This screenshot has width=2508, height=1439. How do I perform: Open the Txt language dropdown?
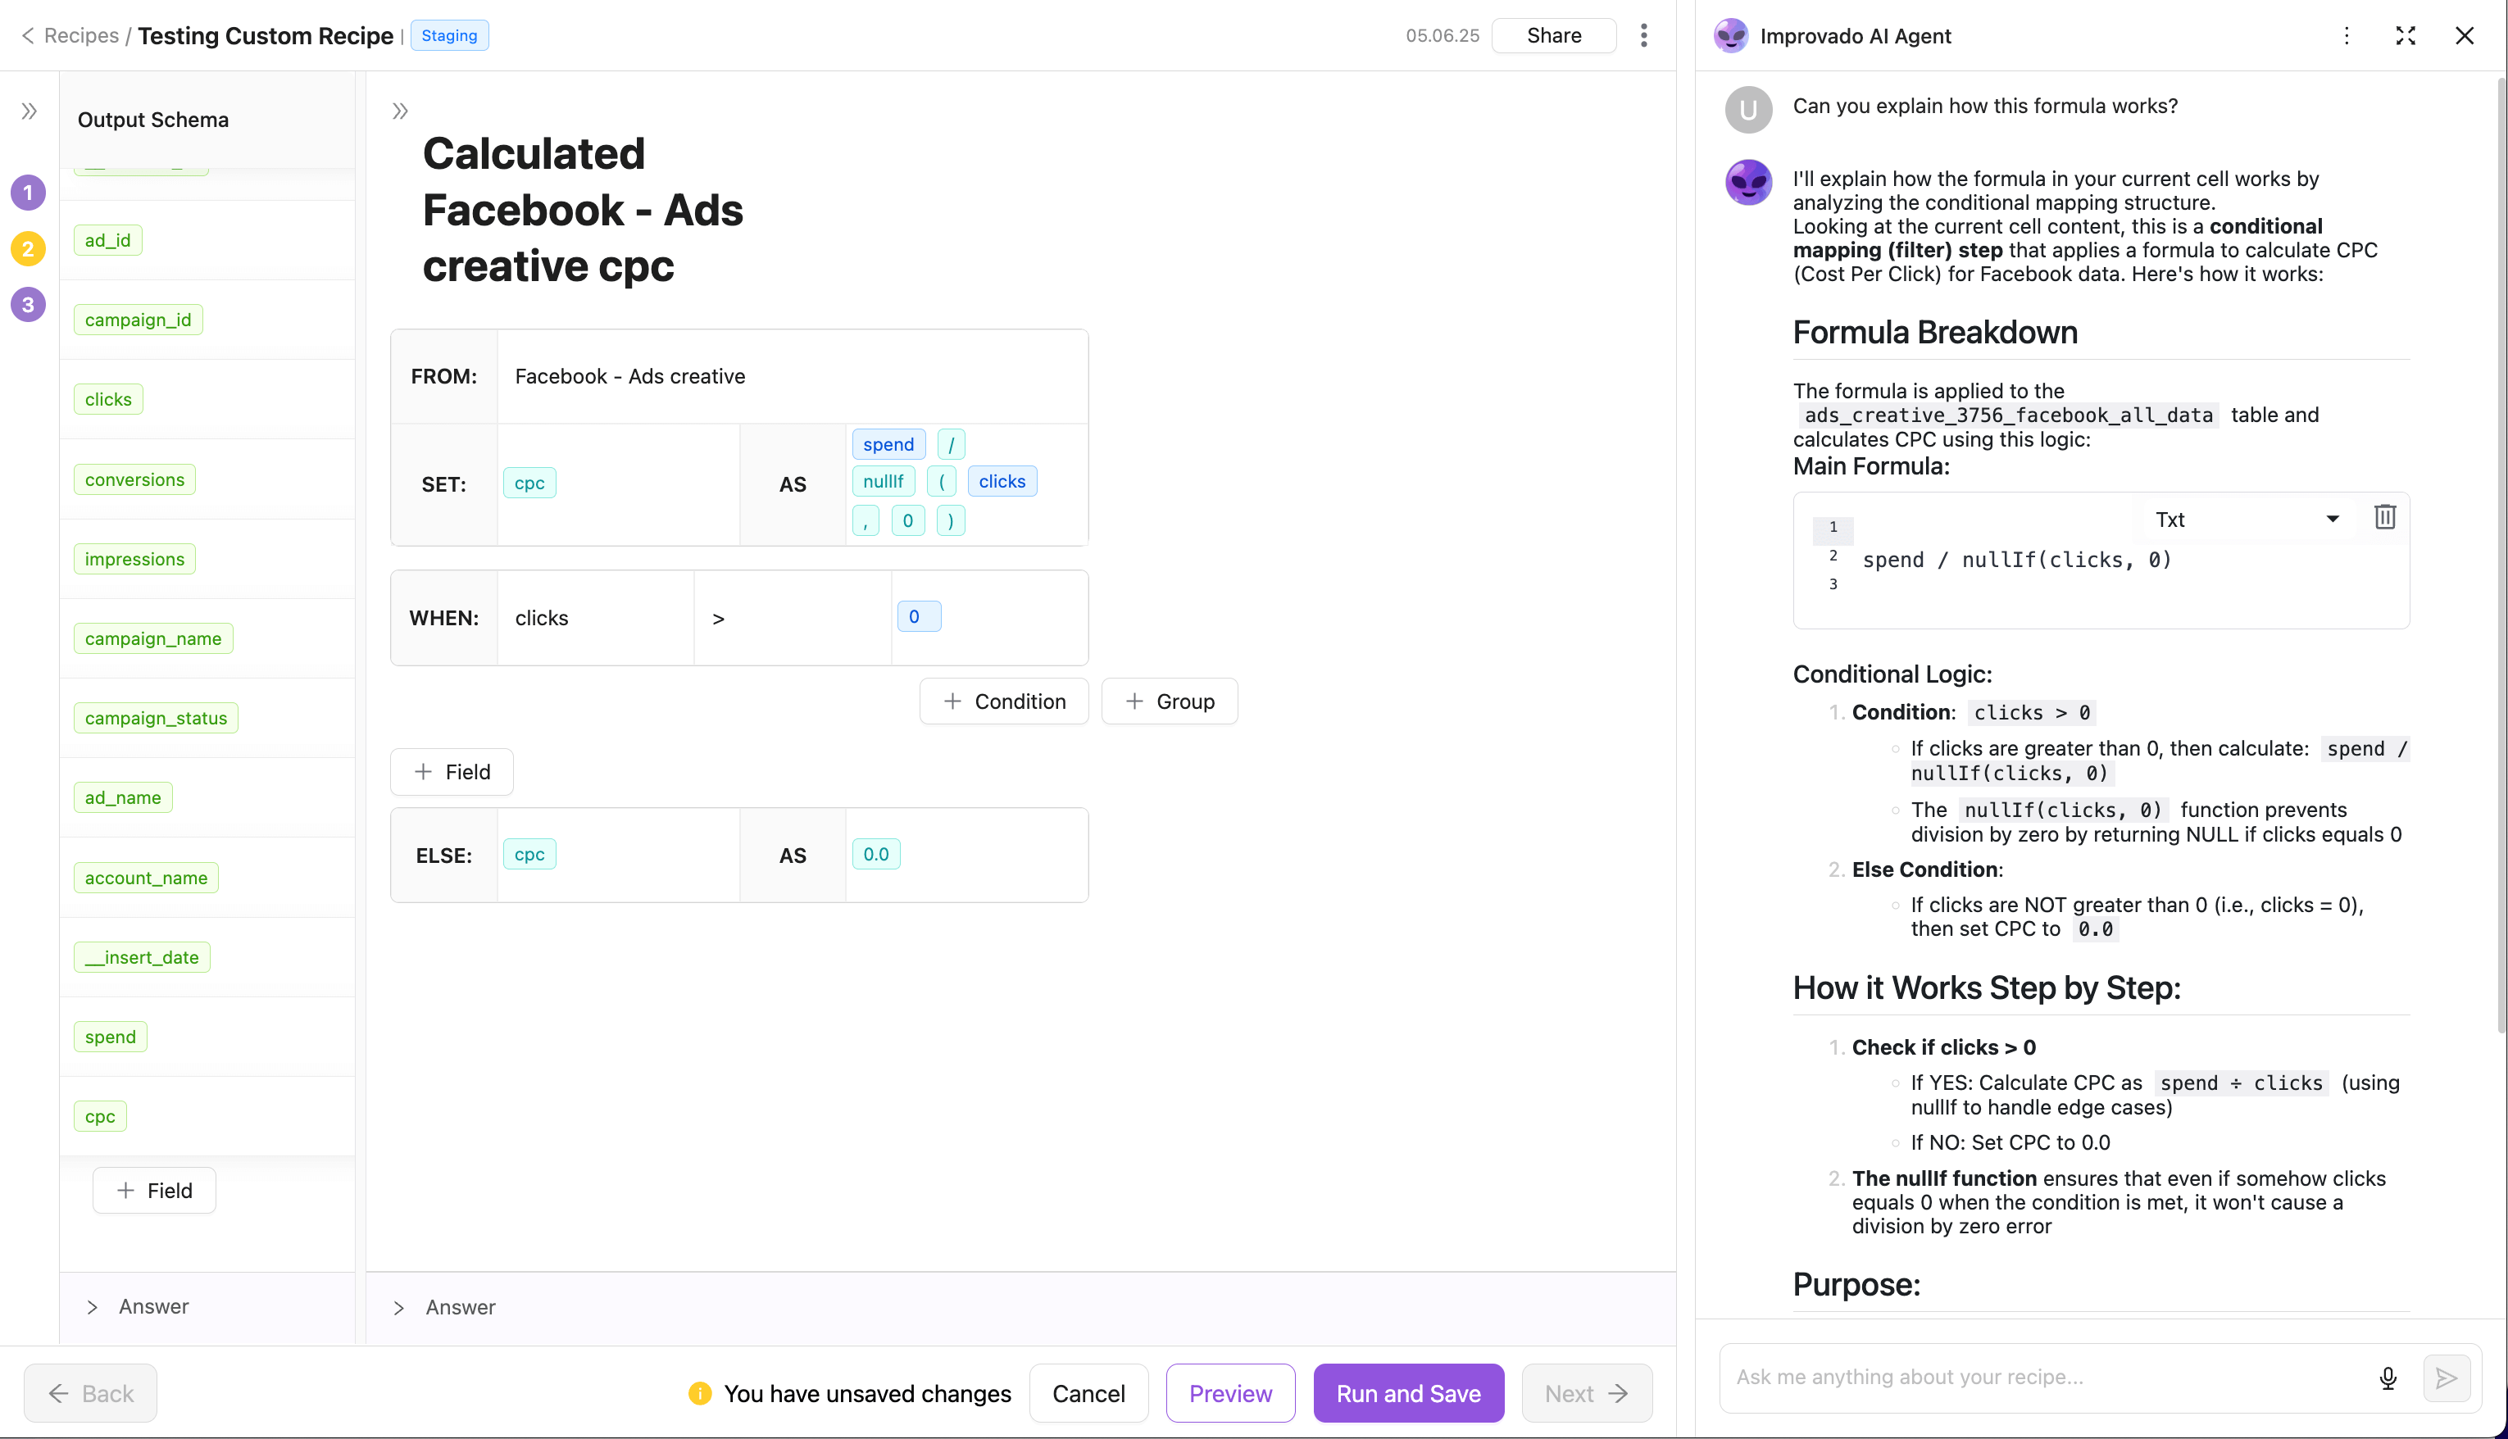point(2246,519)
